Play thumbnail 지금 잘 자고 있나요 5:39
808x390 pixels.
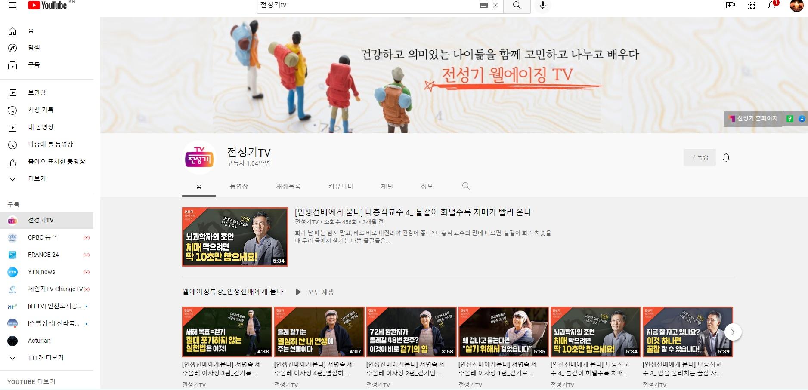[x=688, y=332]
